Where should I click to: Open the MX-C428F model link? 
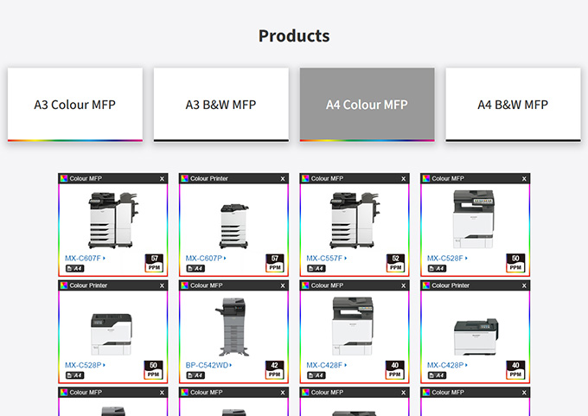click(x=325, y=365)
